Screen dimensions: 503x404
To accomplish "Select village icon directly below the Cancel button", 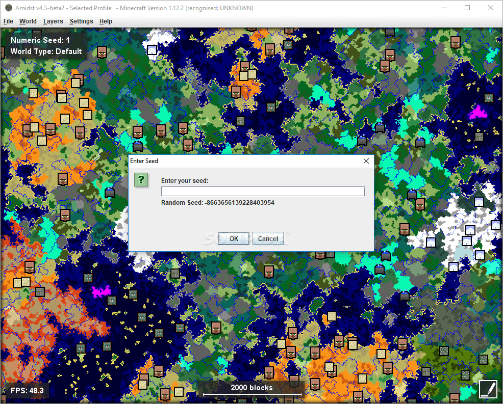I will [x=269, y=272].
